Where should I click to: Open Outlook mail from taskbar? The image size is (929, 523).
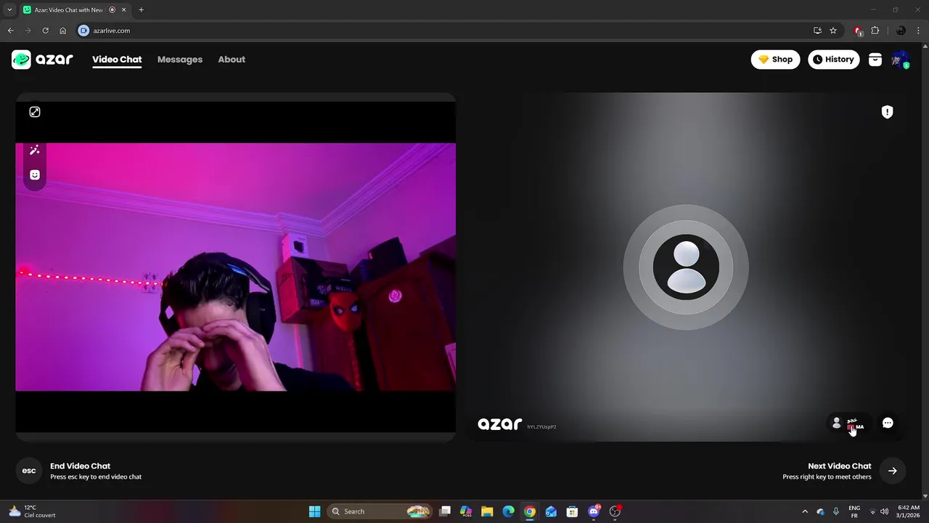click(x=551, y=511)
